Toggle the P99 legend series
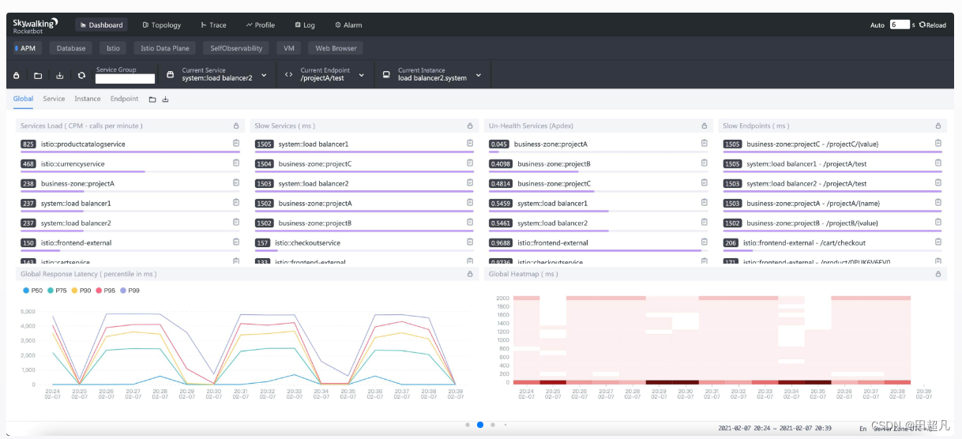This screenshot has height=439, width=962. 130,291
